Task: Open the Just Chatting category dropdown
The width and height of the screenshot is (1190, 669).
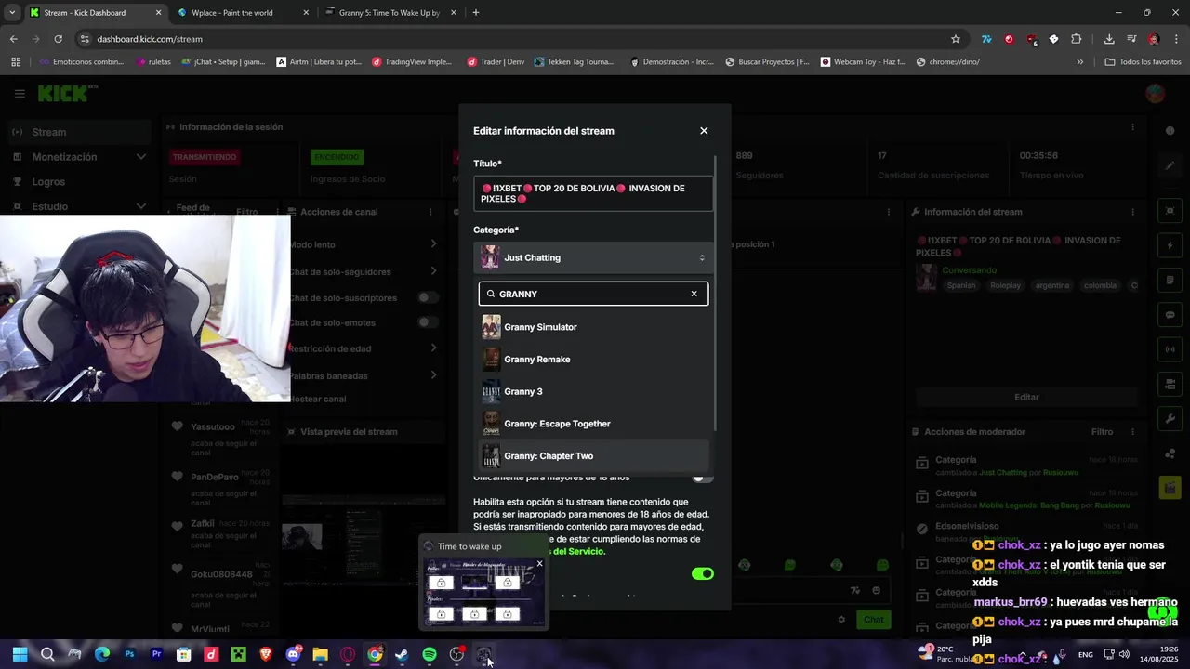Action: [x=593, y=257]
